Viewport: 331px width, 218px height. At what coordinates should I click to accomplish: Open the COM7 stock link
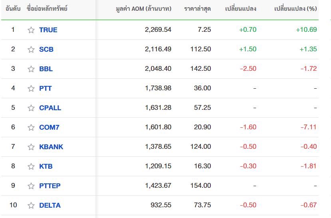click(x=49, y=127)
